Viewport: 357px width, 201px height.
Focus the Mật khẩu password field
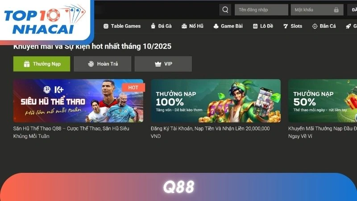[x=317, y=10]
